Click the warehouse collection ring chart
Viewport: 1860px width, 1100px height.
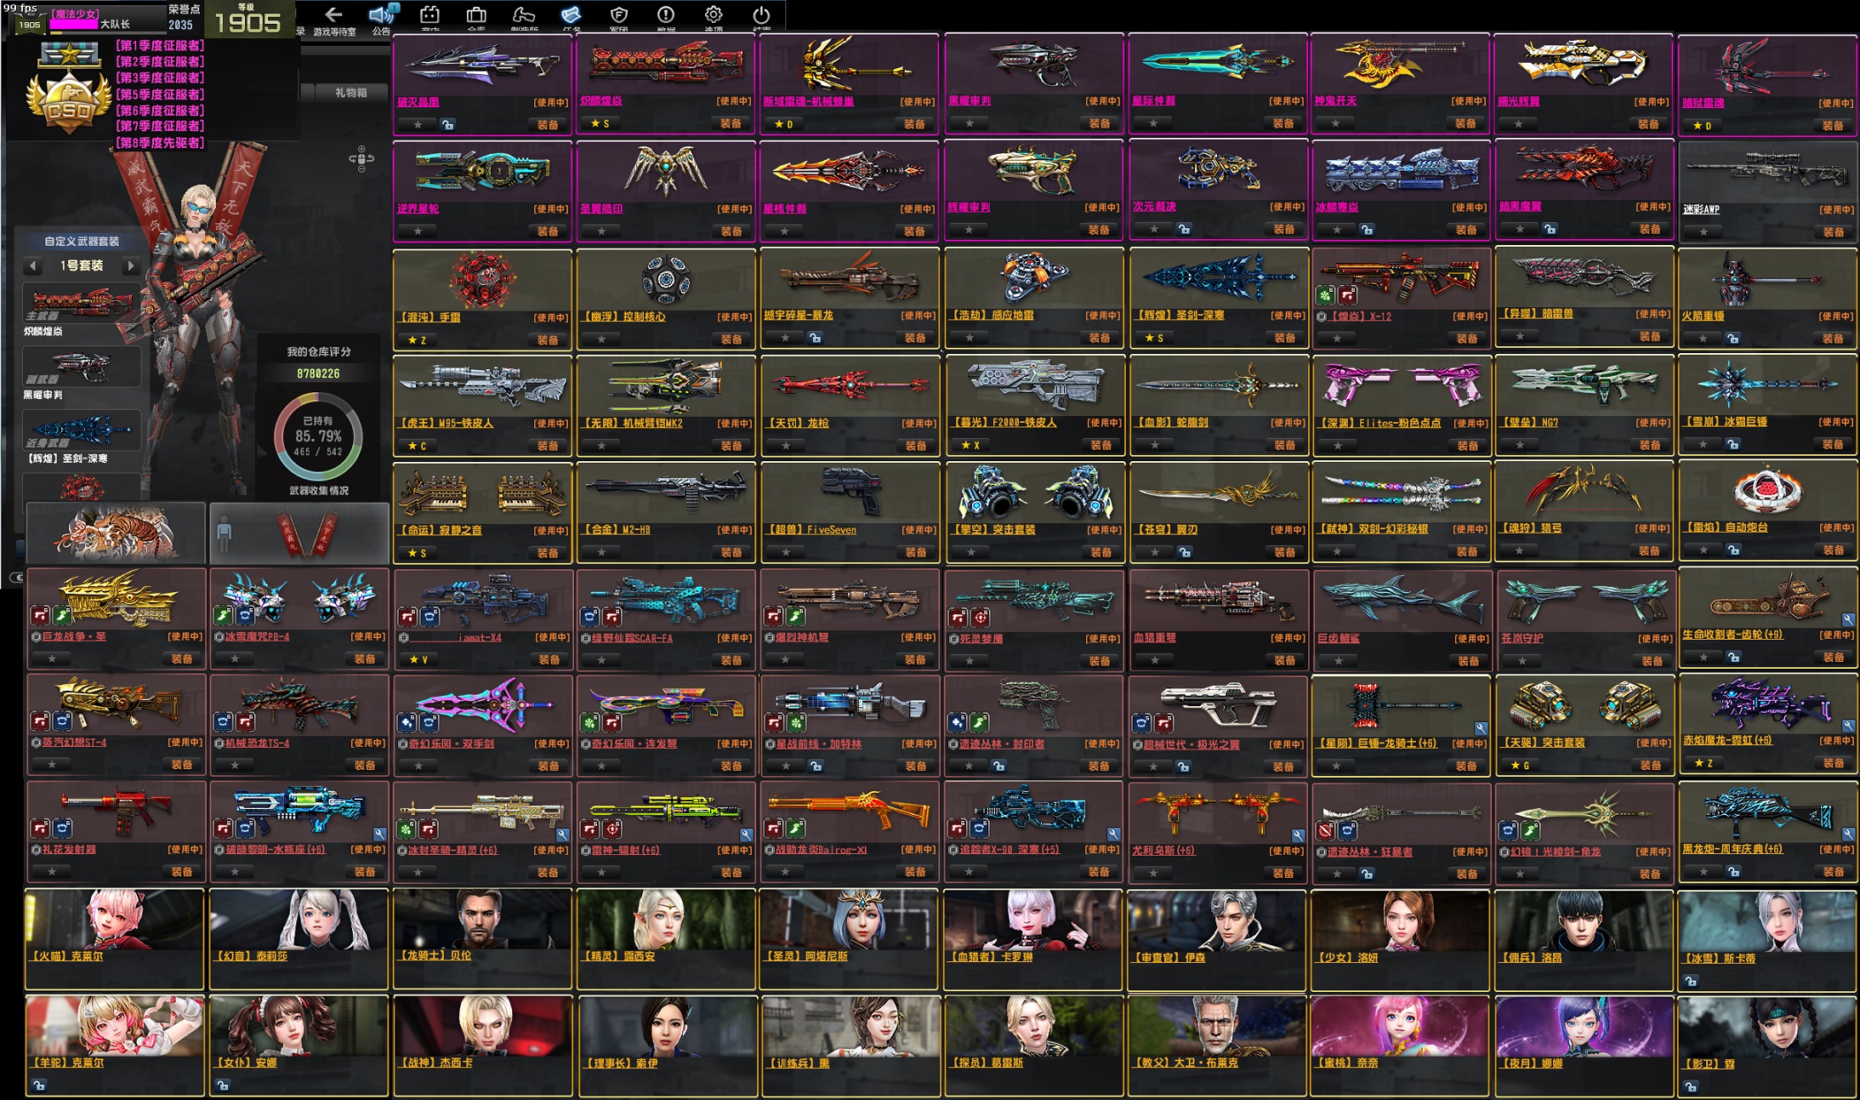click(318, 436)
